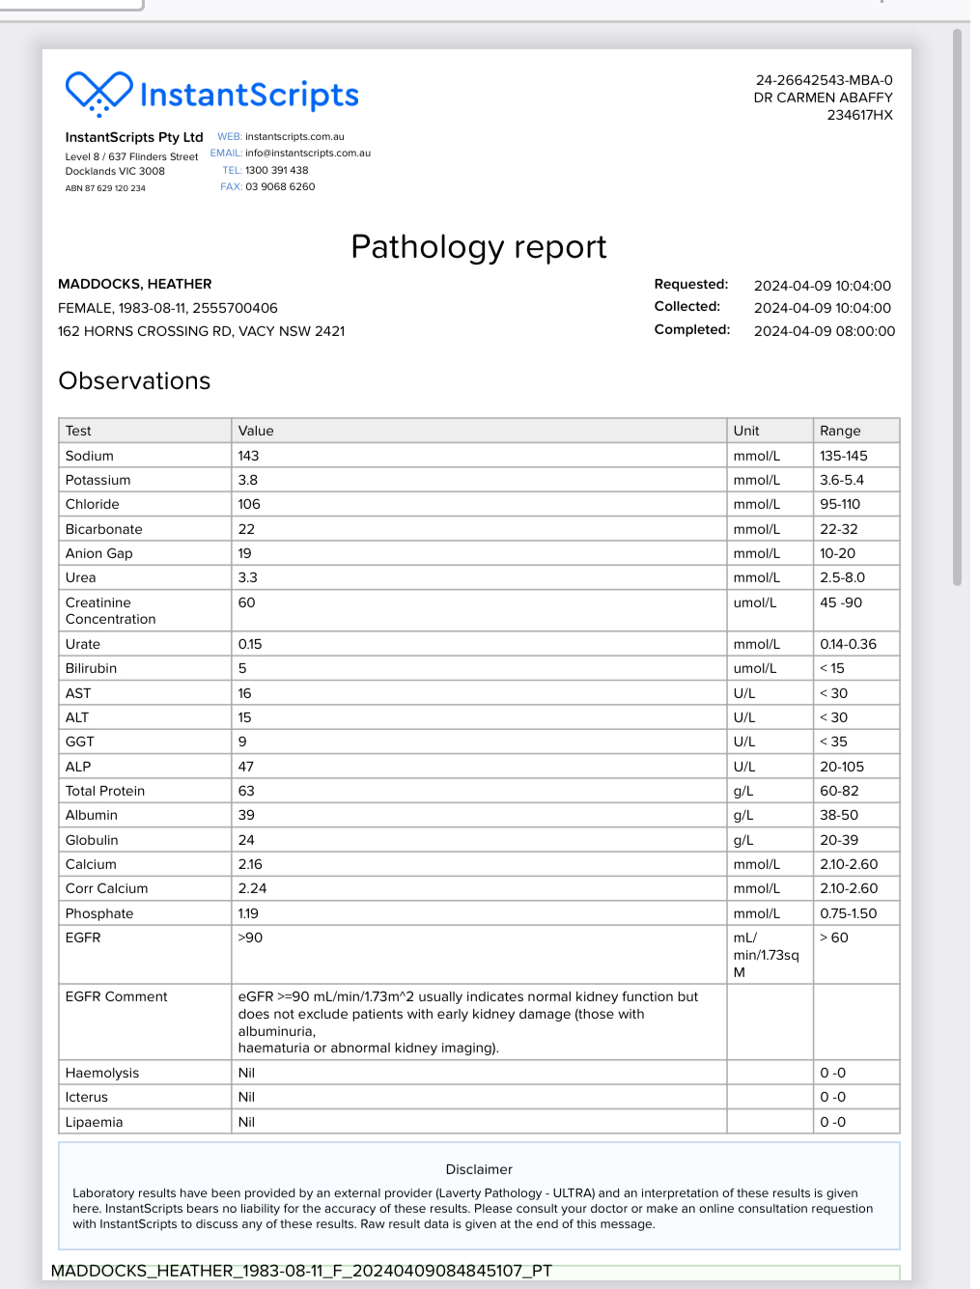Click the InstantScripts heart logo icon

(x=98, y=94)
